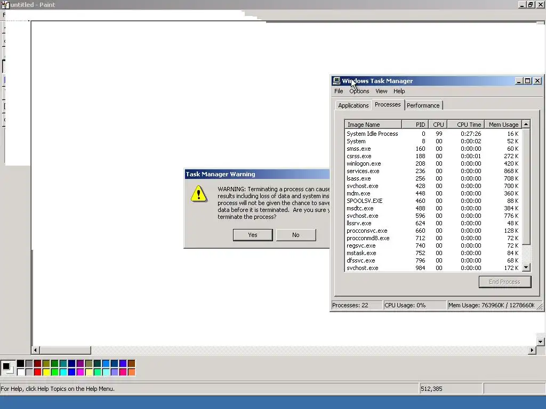This screenshot has height=409, width=546.
Task: Select the bright cyan palette color
Action: coord(63,372)
